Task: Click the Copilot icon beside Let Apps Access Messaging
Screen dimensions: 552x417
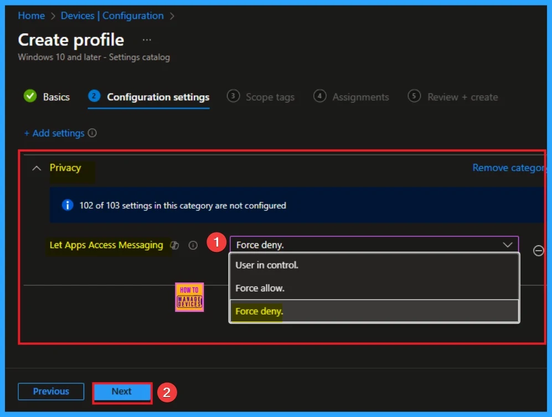Action: point(175,245)
